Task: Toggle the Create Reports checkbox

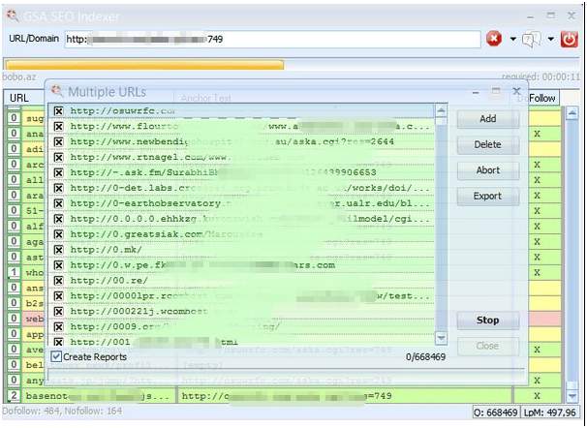Action: click(56, 356)
